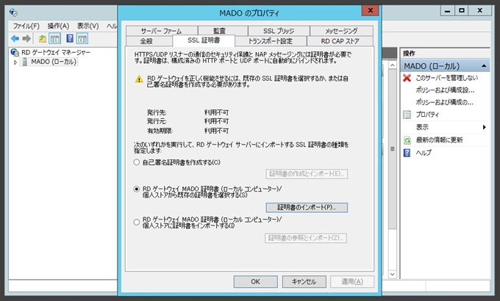Toggle the action pane toolbar icon
Viewport: 500px width, 301px height.
pos(82,38)
